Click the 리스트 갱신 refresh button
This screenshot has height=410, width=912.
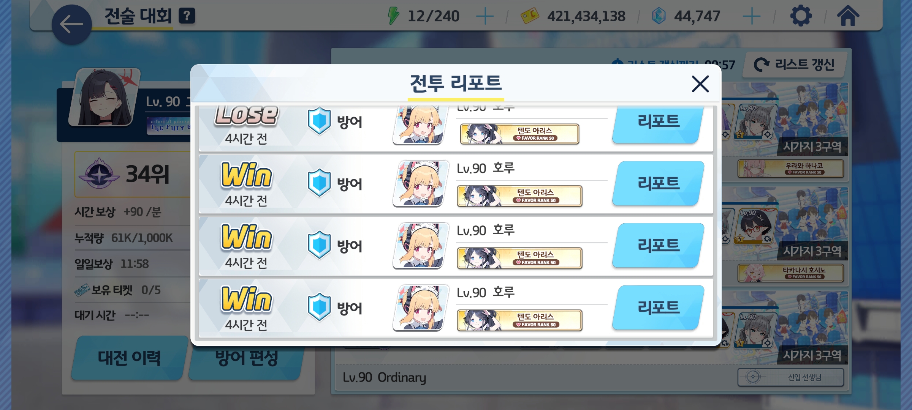coord(795,64)
